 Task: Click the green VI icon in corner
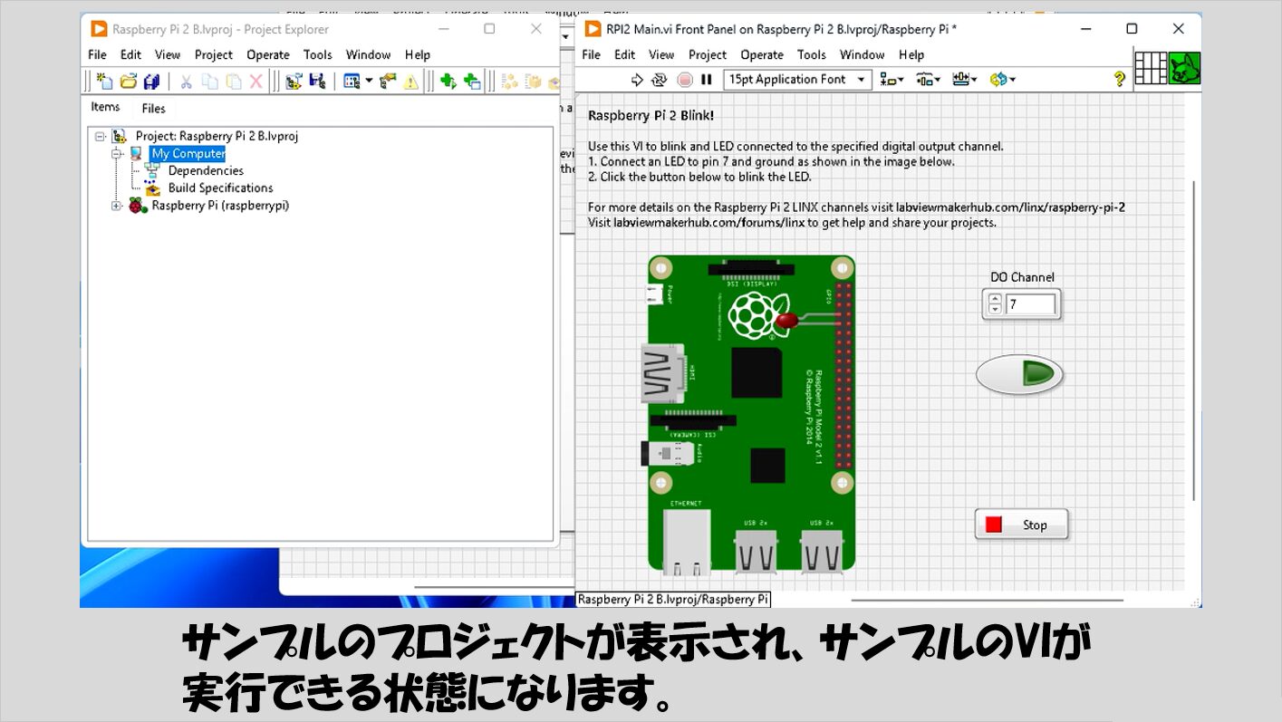1184,68
